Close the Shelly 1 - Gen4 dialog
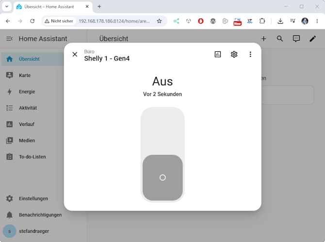This screenshot has width=325, height=242. (x=75, y=54)
